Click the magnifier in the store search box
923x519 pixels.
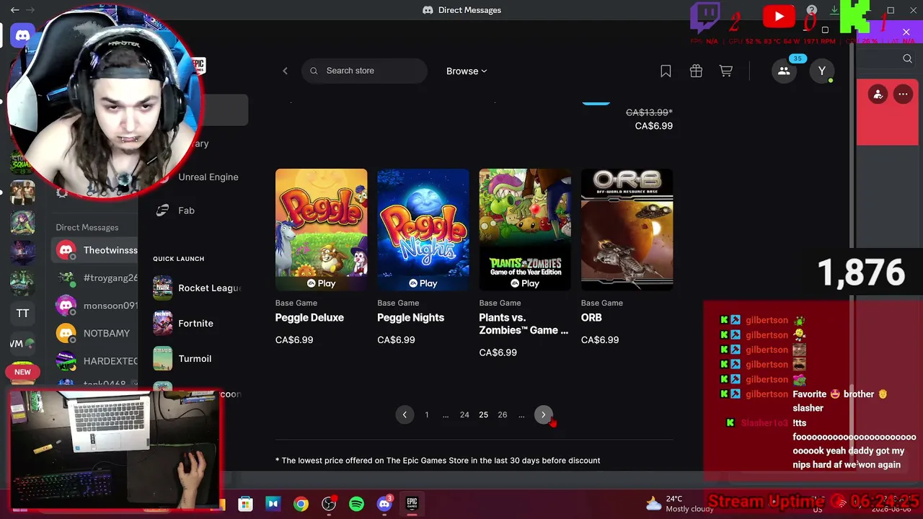314,71
